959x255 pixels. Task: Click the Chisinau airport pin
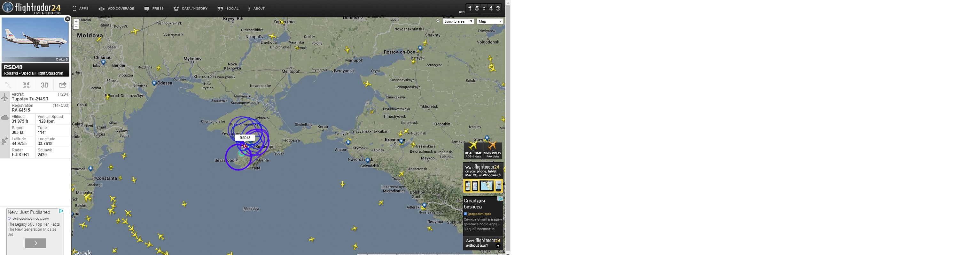click(x=104, y=62)
